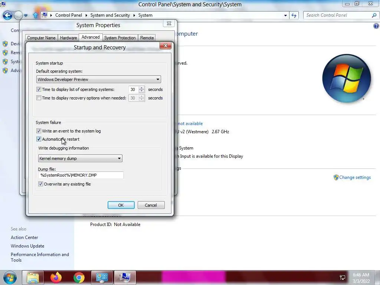The width and height of the screenshot is (380, 285).
Task: Click the shield icon beside Rem… sidebar link
Action: pyautogui.click(x=5, y=53)
